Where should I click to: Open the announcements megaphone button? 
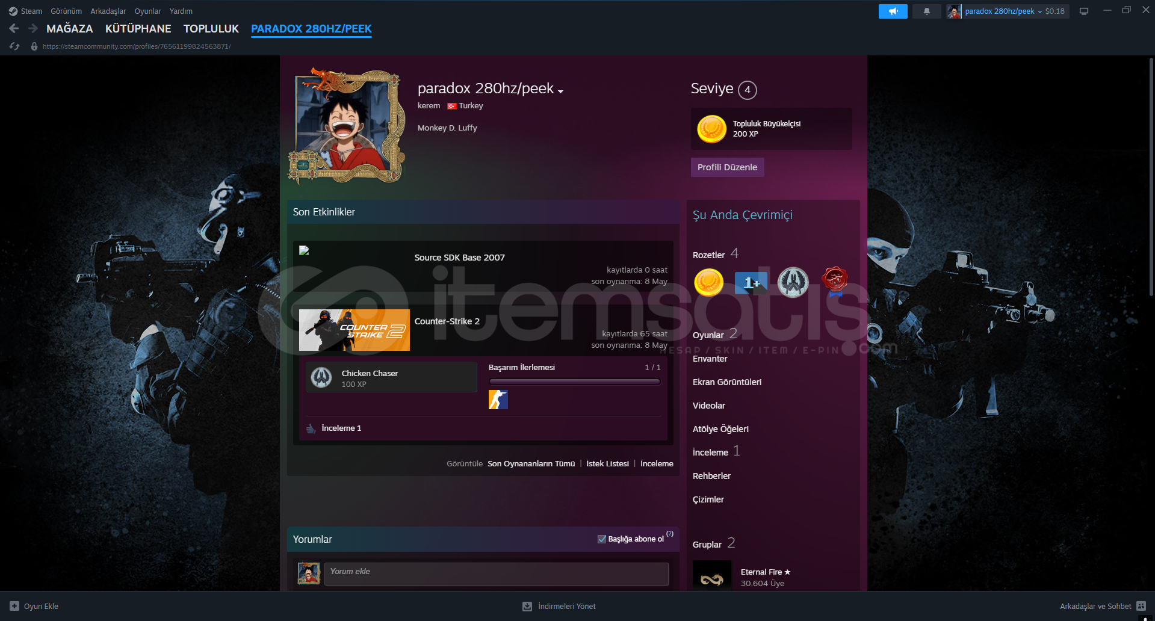pos(893,11)
